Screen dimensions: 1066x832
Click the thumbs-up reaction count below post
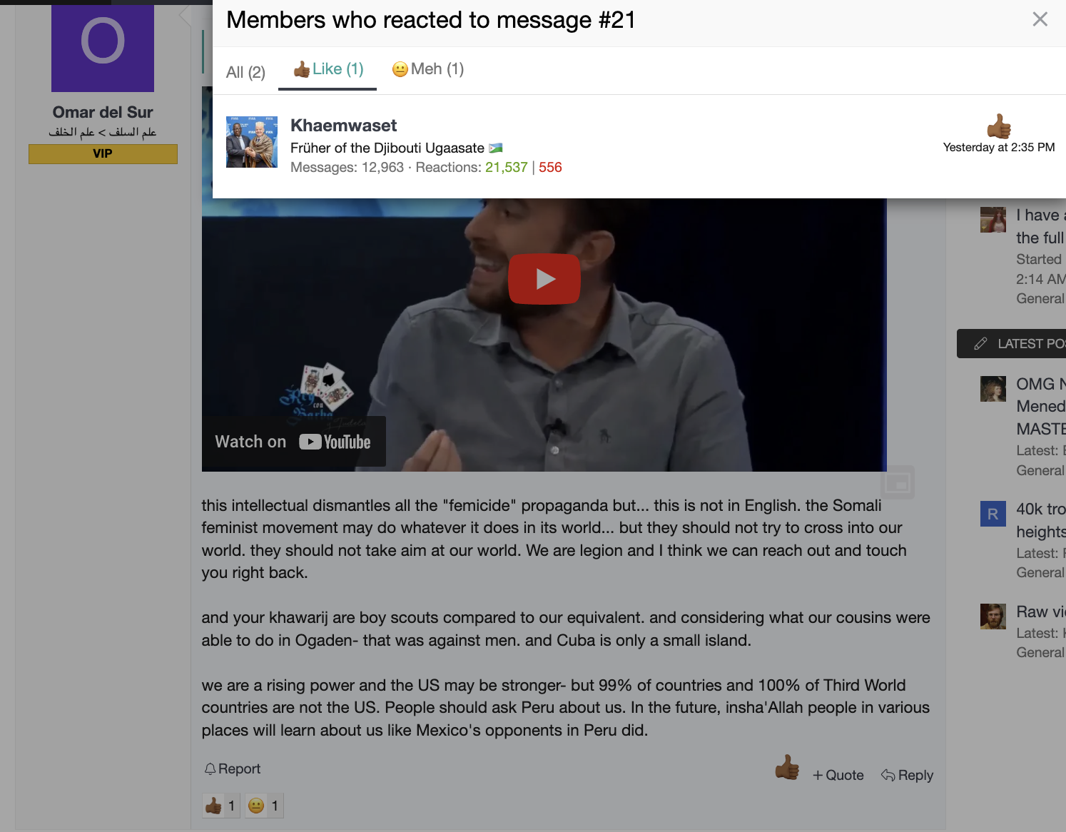(220, 806)
